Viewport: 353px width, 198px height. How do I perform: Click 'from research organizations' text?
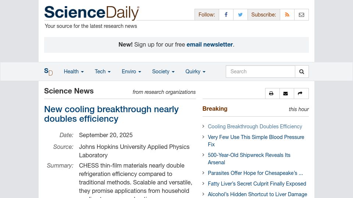click(164, 92)
